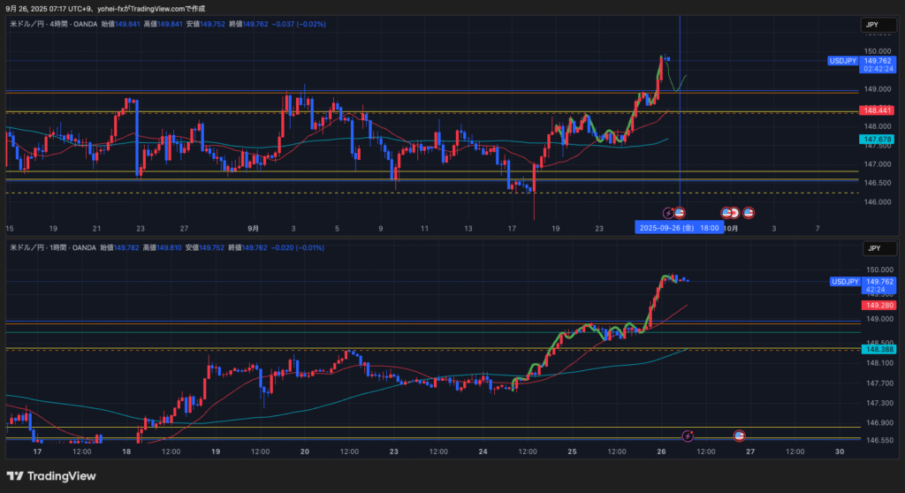Screen dimensions: 905x493
Task: Select the red 148.441 price label on the 4-hour chart
Action: point(877,110)
